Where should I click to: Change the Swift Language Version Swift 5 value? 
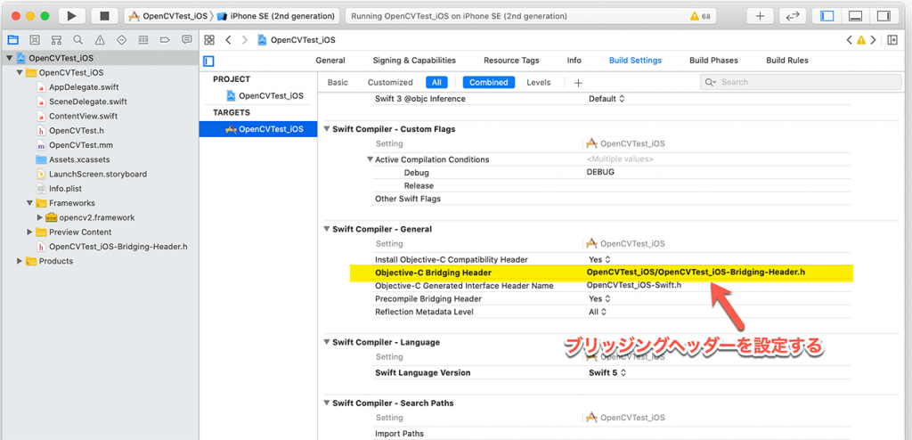[x=607, y=372]
